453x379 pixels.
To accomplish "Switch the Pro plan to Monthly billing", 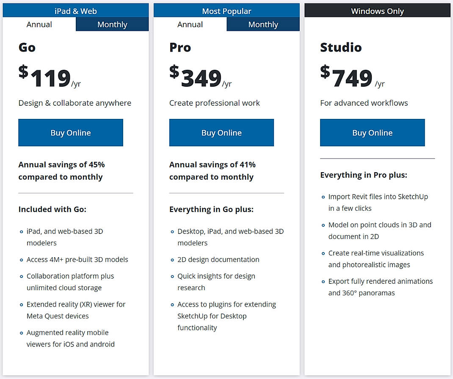I will [262, 24].
